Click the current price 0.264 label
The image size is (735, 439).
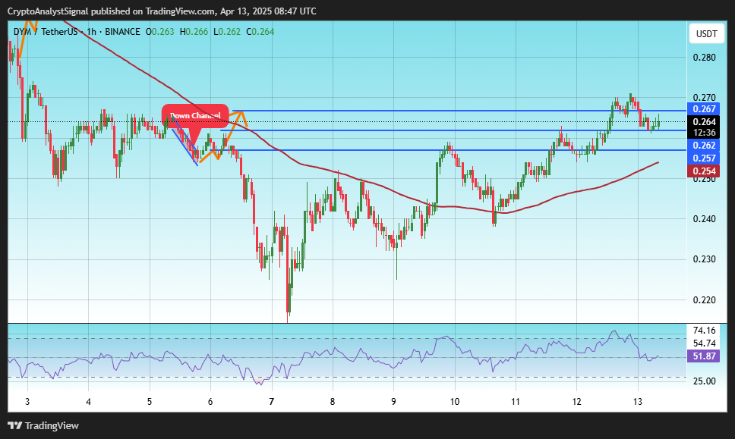tap(705, 121)
